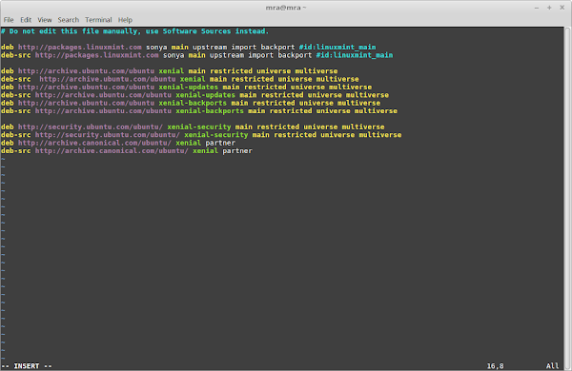Screen dimensions: 572x371
Task: Close the terminal window
Action: [x=562, y=8]
